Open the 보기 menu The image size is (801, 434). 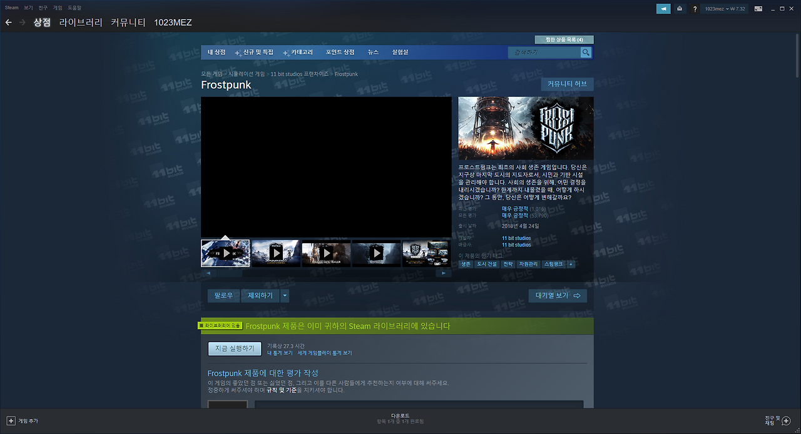28,8
